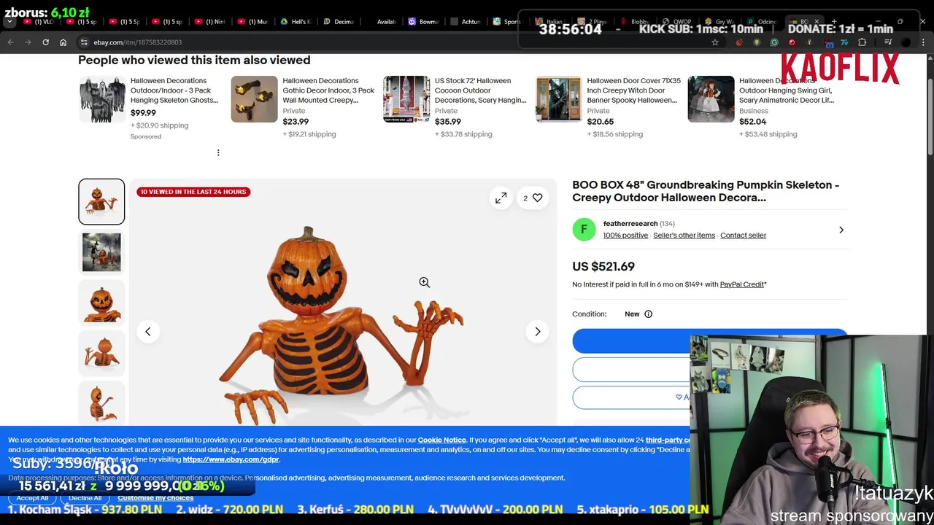Click the 10 viewed in last 24 hours badge
This screenshot has height=525, width=934.
(193, 192)
